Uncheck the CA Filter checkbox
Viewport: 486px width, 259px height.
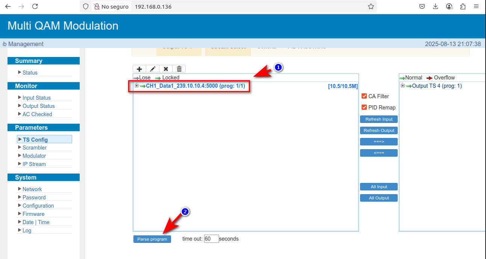pos(364,96)
